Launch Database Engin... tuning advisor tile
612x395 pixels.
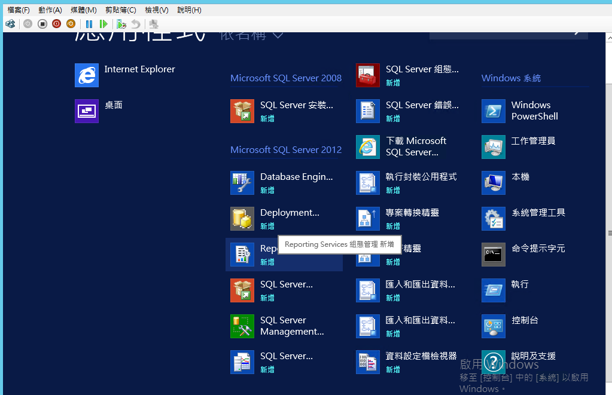[x=282, y=183]
